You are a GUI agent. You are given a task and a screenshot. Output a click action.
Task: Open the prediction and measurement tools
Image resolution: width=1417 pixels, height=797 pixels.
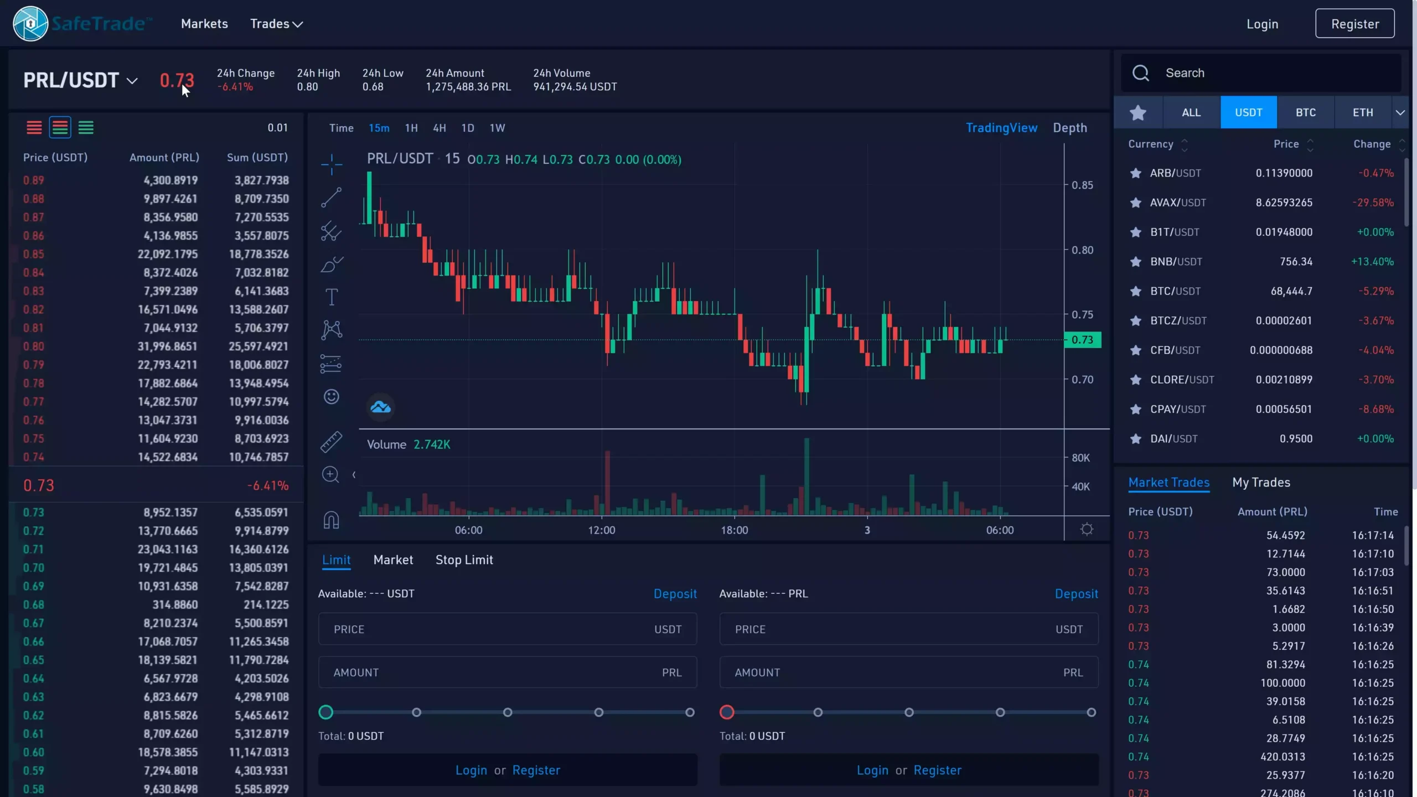(x=331, y=364)
